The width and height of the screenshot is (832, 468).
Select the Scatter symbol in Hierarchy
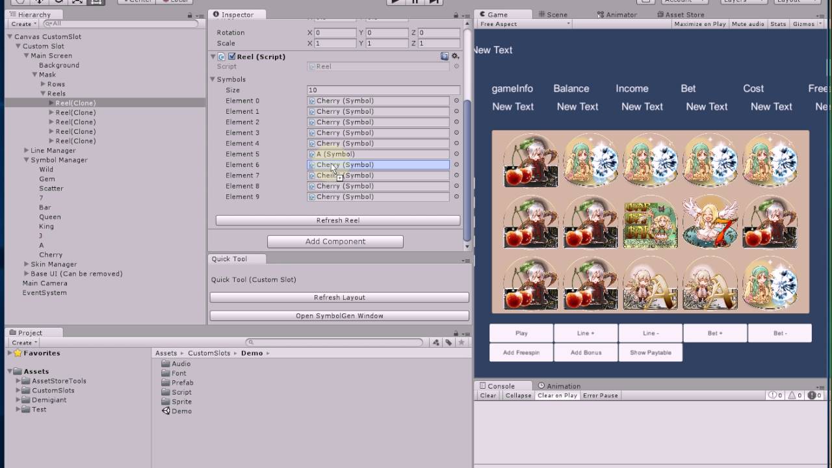[x=51, y=188]
